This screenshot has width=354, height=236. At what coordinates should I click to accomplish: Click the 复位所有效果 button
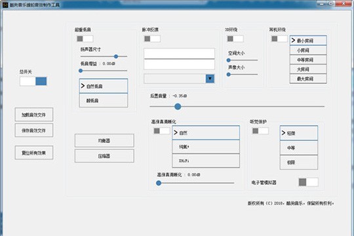(x=34, y=153)
